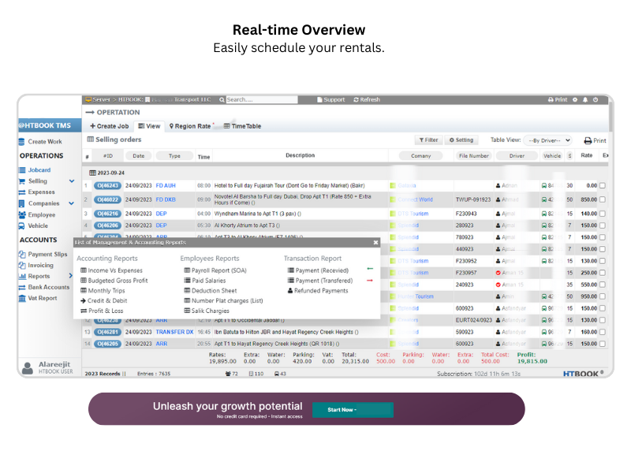
Task: Open Support from the top bar
Action: (x=330, y=100)
